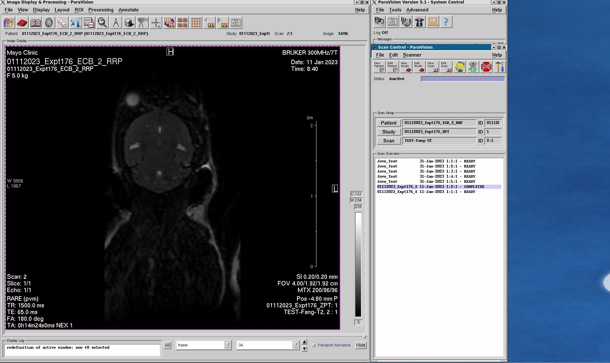Click the red stop sign icon
The image size is (610, 363).
click(x=486, y=67)
